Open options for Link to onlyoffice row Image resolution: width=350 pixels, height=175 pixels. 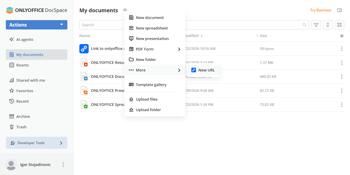pyautogui.click(x=342, y=49)
